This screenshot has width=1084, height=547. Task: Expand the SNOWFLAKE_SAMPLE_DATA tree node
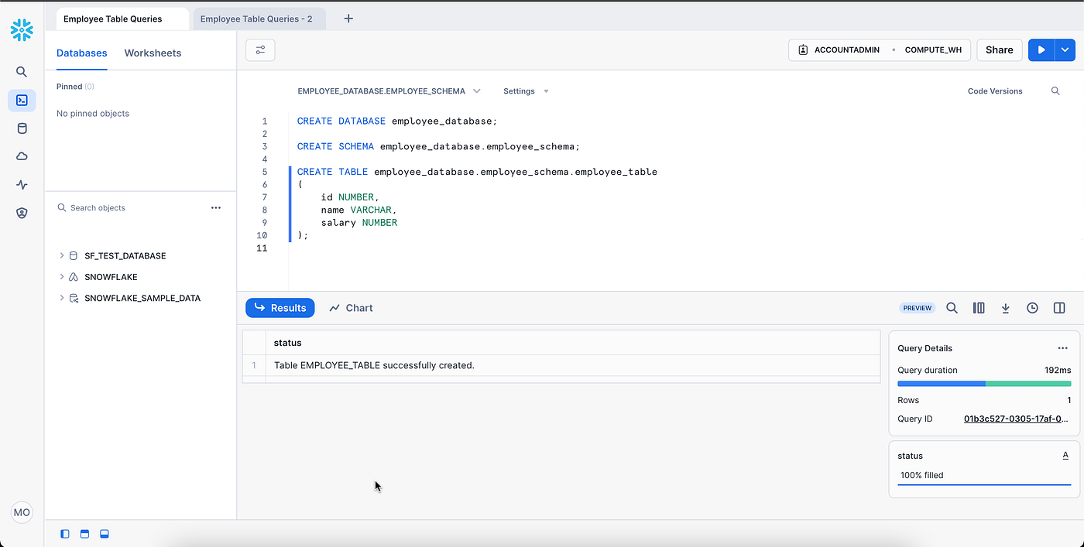(62, 298)
